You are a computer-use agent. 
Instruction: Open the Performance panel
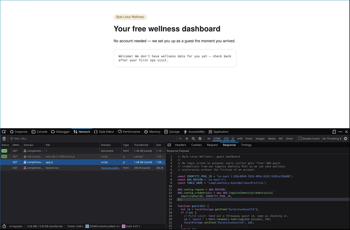click(x=129, y=132)
